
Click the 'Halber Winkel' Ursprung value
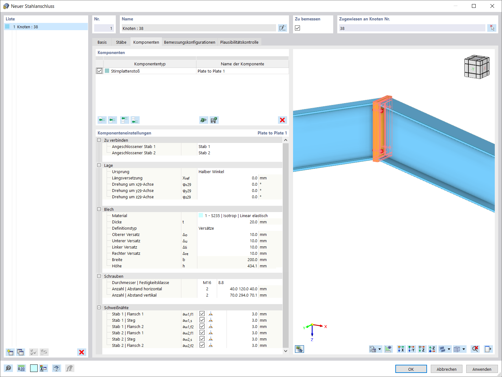(240, 172)
